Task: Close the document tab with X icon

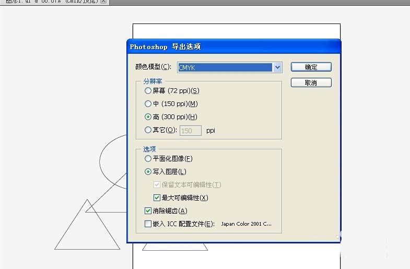Action: point(103,2)
